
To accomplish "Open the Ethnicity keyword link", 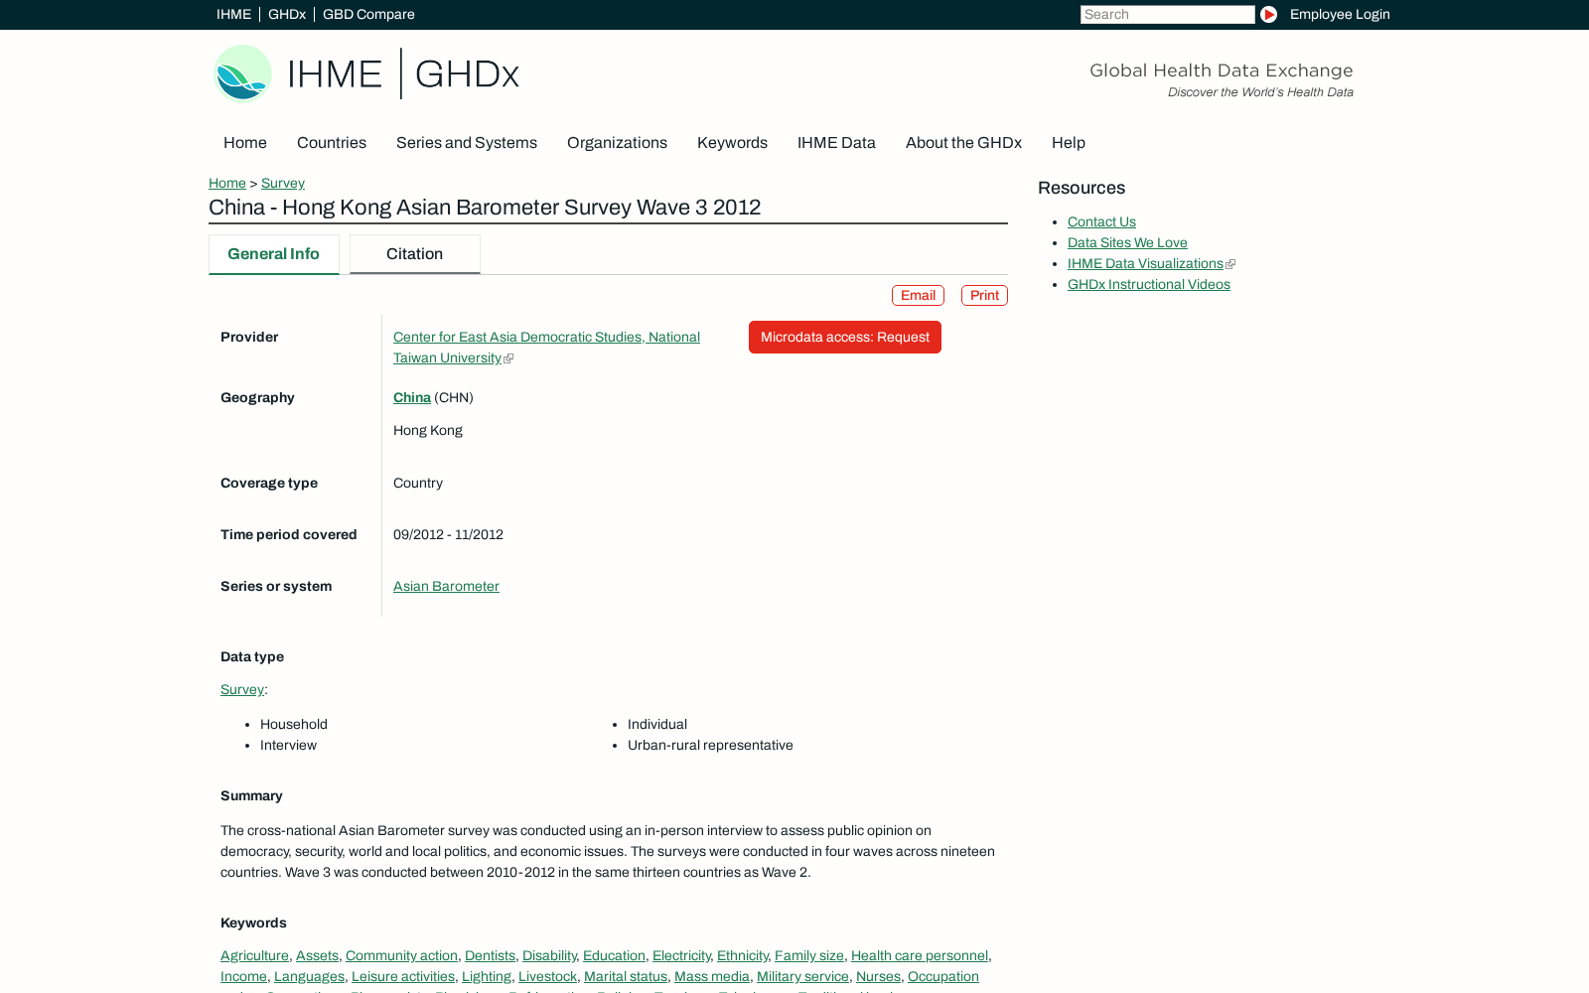I will (743, 955).
